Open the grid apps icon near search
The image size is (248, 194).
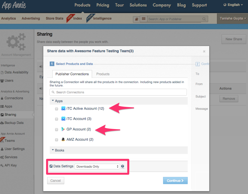coord(143,19)
